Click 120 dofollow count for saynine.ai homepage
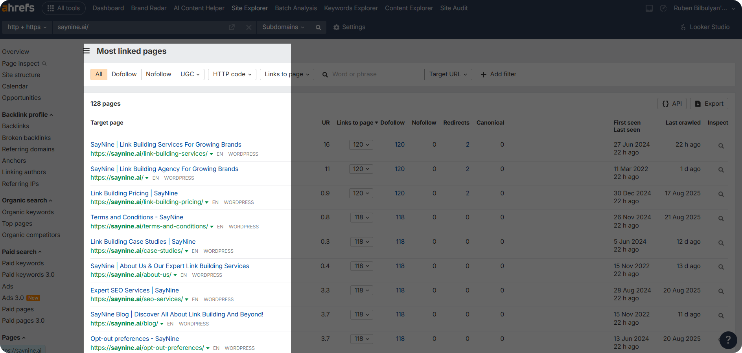742x353 pixels. (x=400, y=169)
